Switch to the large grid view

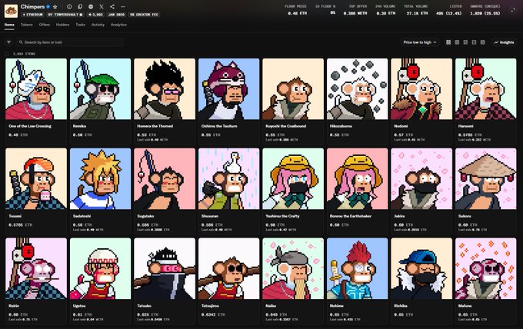(x=448, y=42)
